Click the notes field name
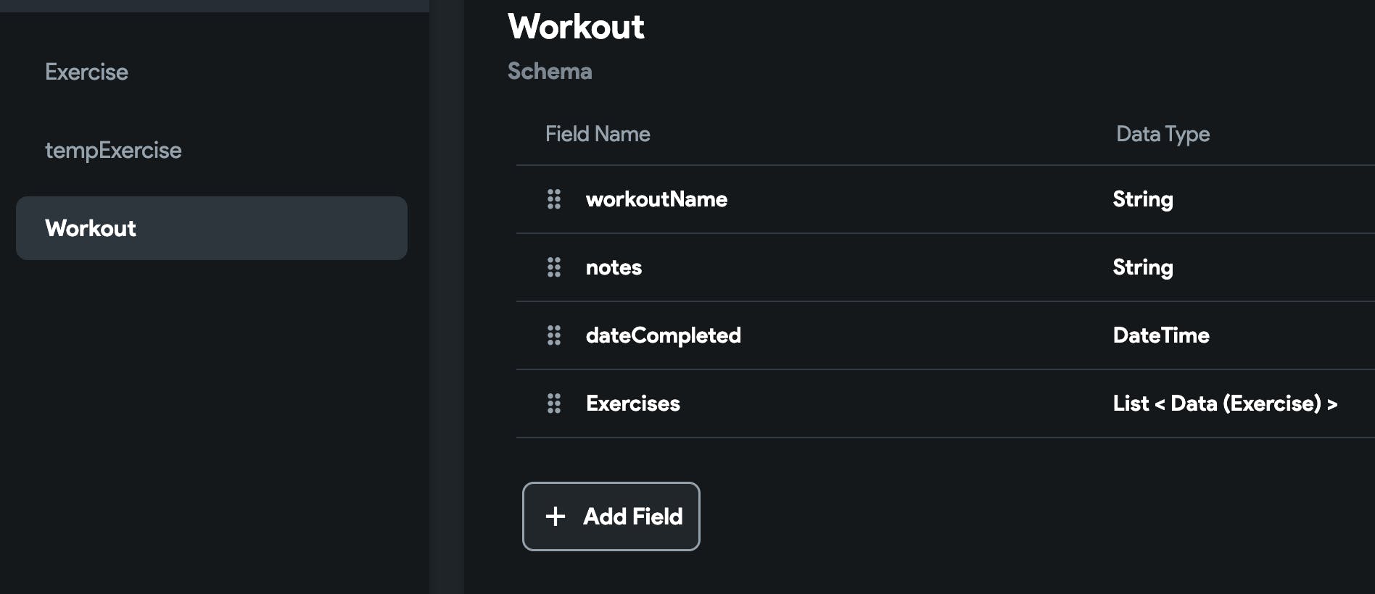Image resolution: width=1375 pixels, height=594 pixels. pos(614,267)
